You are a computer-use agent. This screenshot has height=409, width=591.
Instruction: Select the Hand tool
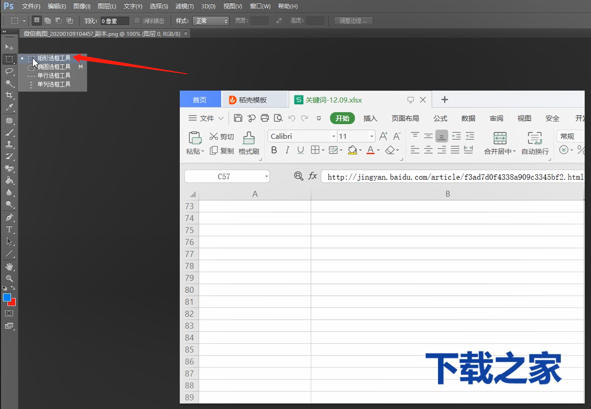pos(9,266)
